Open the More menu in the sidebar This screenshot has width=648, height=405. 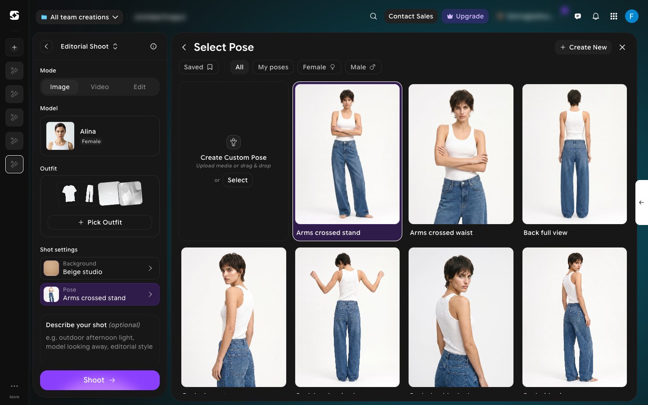(x=14, y=391)
